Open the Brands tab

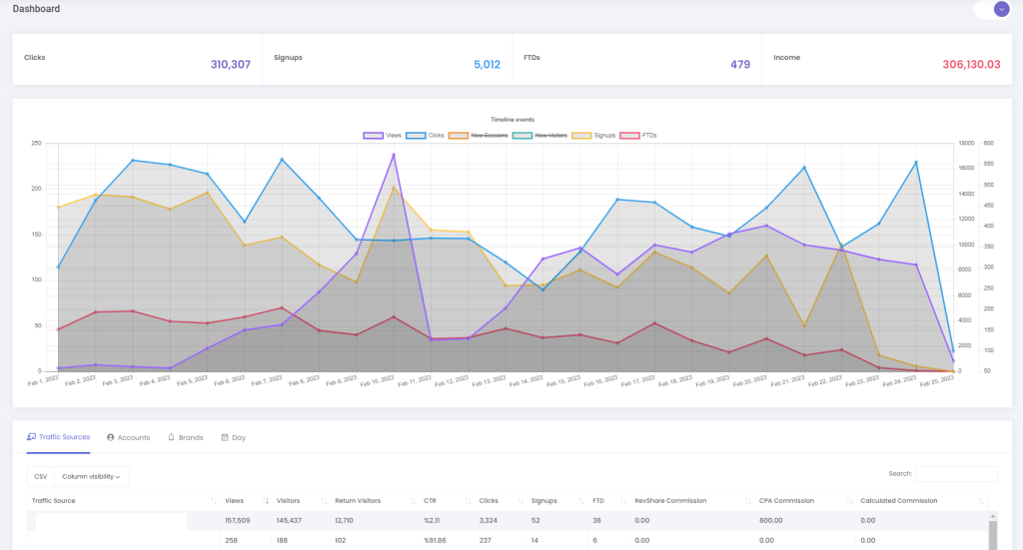(x=185, y=437)
